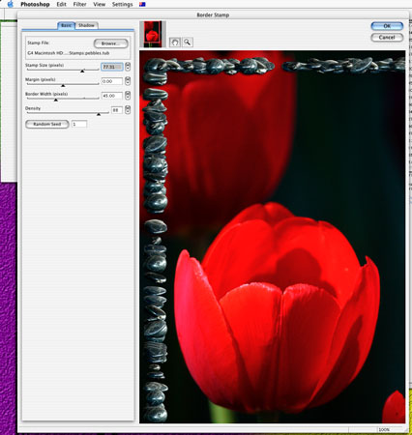The width and height of the screenshot is (412, 435).
Task: Click the 100% zoom readout
Action: [384, 429]
